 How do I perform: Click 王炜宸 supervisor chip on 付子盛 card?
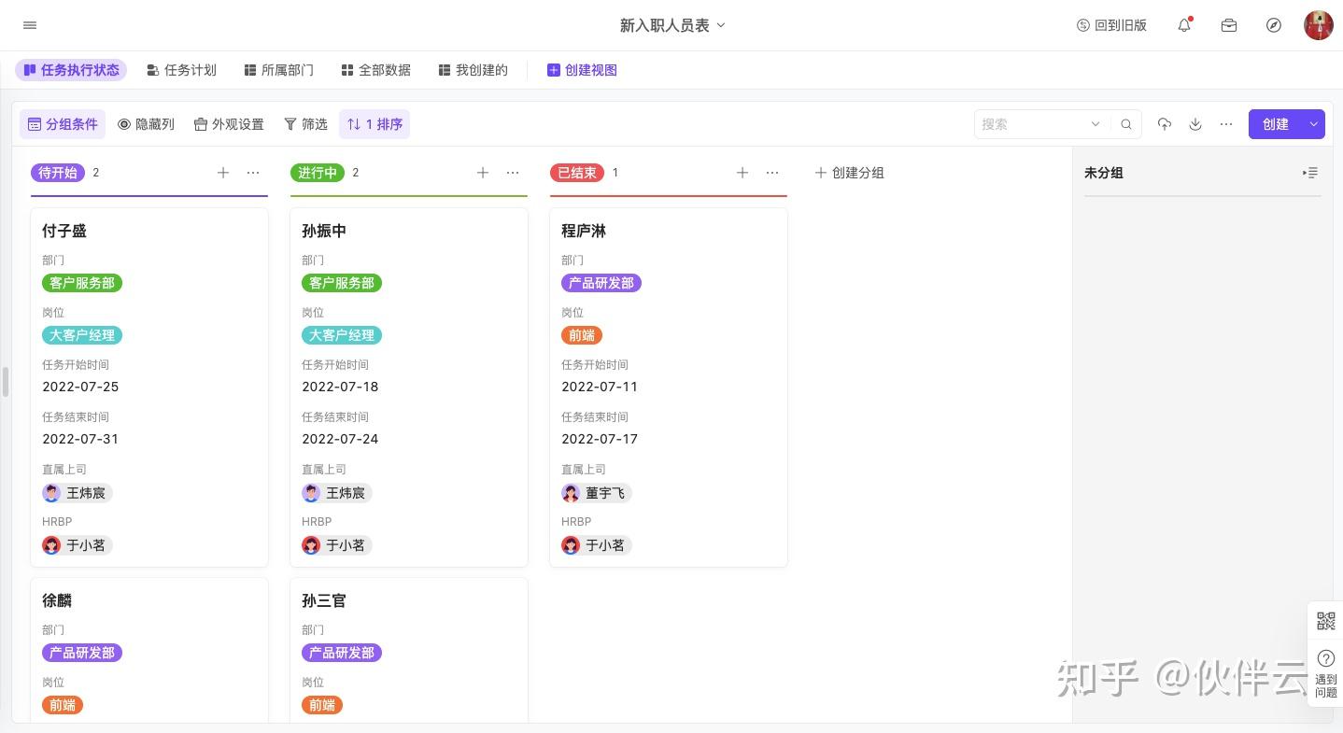coord(78,493)
